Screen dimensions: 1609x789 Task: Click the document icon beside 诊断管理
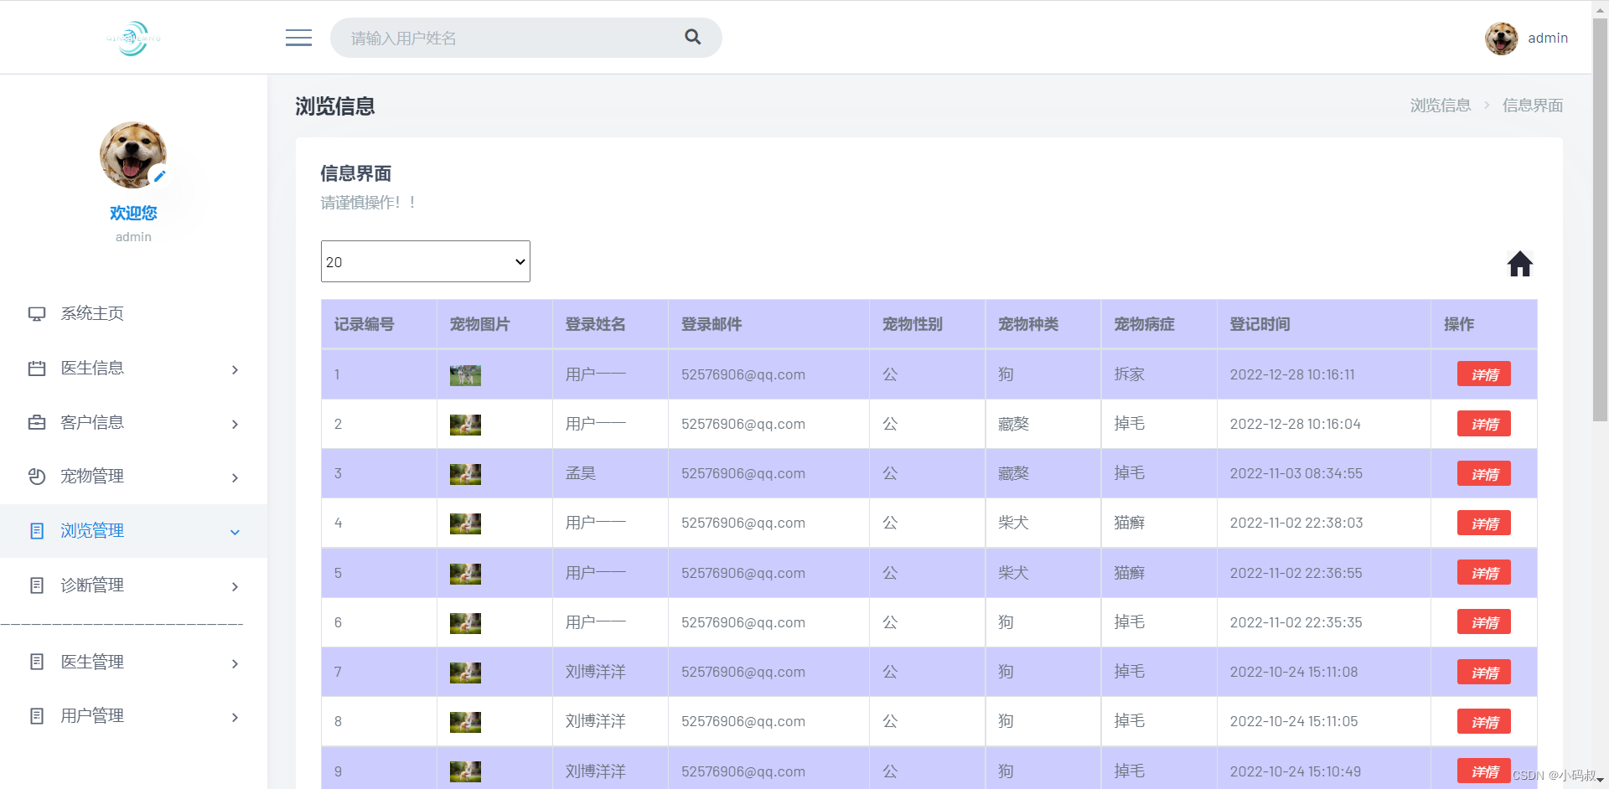click(x=37, y=585)
